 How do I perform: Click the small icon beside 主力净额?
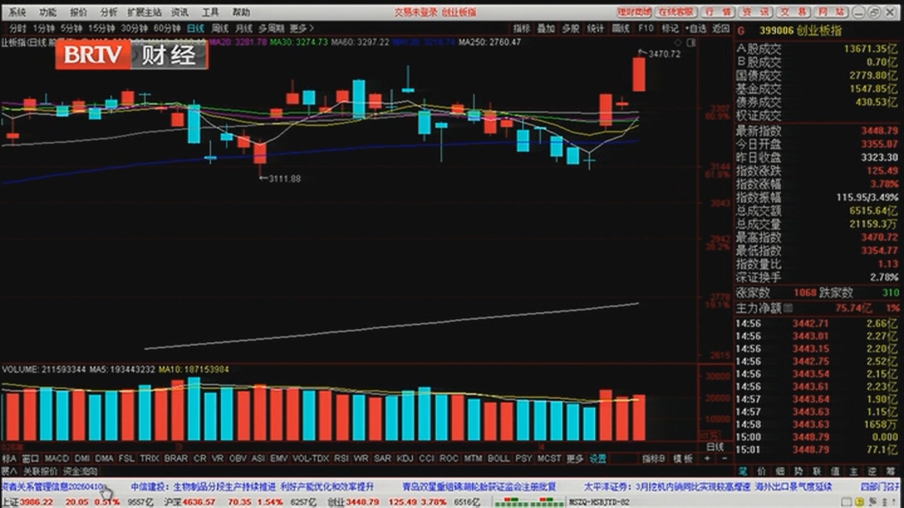788,308
